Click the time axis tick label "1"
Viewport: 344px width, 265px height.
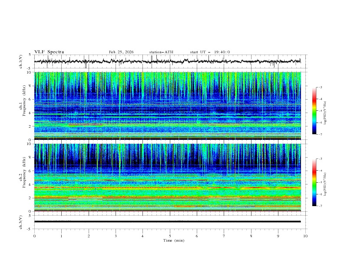click(x=61, y=236)
